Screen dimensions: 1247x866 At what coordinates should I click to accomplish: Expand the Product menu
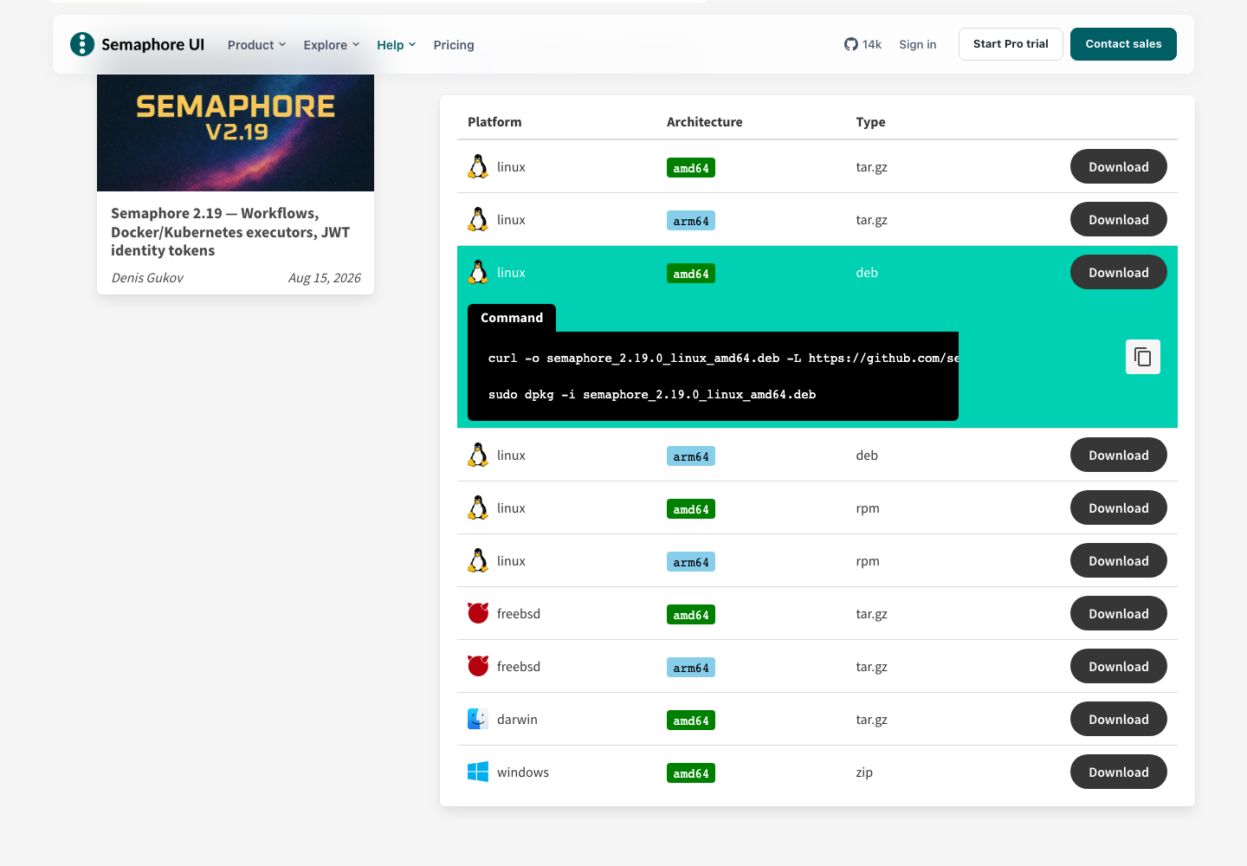[256, 45]
